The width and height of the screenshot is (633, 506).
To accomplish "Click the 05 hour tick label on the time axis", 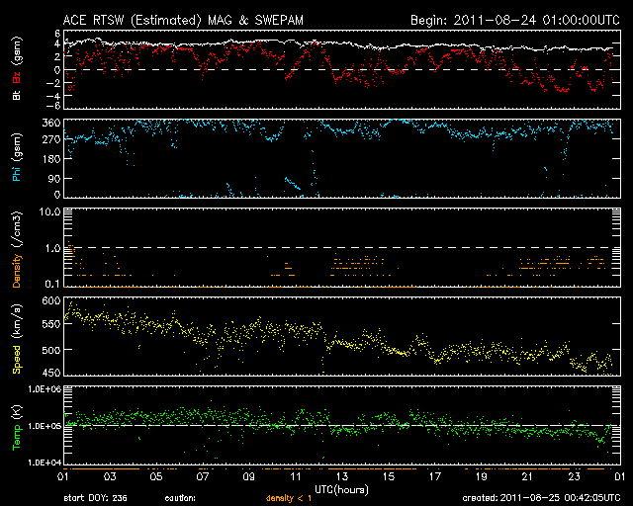I will tap(156, 476).
